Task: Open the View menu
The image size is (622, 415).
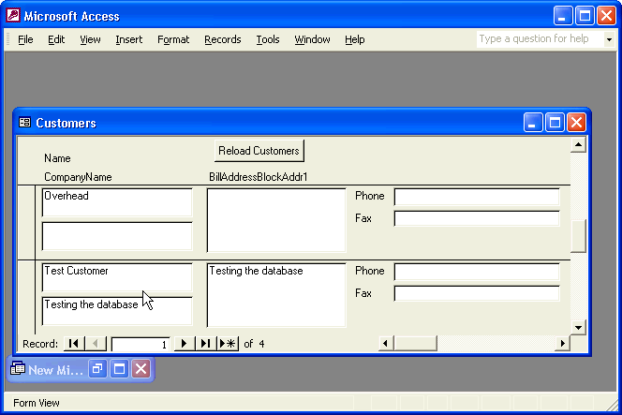Action: pyautogui.click(x=90, y=39)
